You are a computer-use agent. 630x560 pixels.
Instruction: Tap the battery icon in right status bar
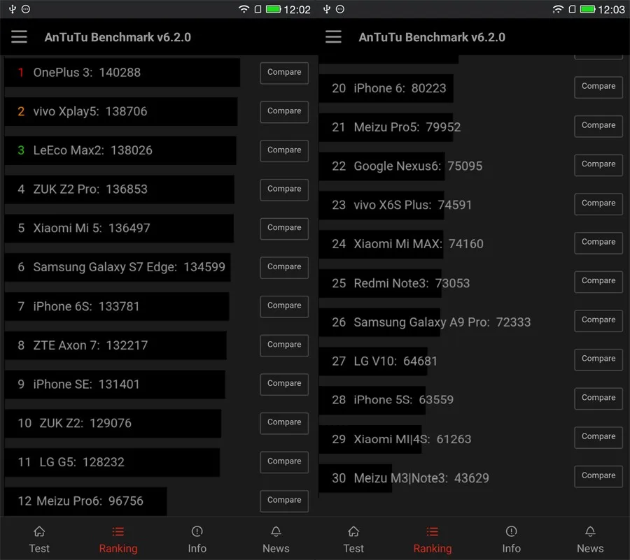pyautogui.click(x=588, y=9)
